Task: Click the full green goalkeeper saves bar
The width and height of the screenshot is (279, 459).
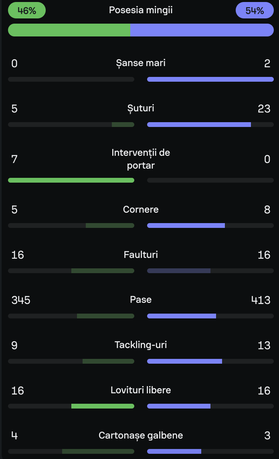Action: (x=71, y=180)
